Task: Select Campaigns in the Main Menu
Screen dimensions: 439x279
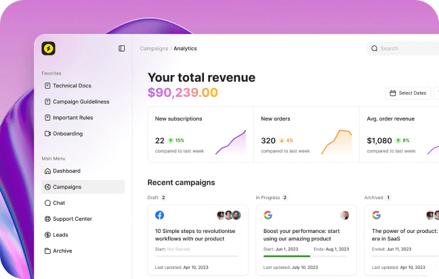Action: pos(66,187)
